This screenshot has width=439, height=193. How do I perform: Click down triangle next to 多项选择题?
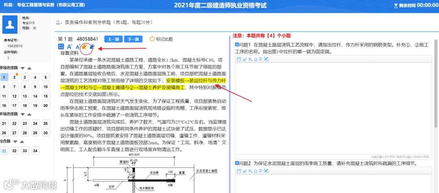(x=23, y=114)
